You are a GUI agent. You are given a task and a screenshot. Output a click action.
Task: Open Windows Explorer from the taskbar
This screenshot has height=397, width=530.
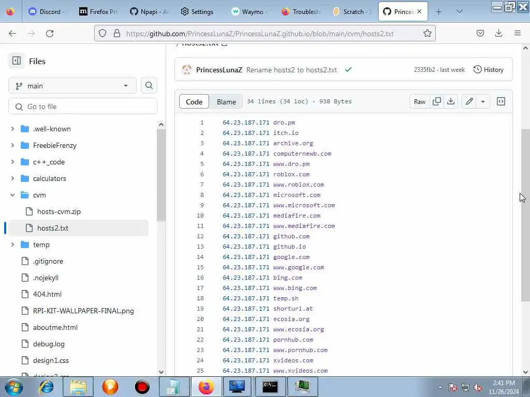(79, 387)
